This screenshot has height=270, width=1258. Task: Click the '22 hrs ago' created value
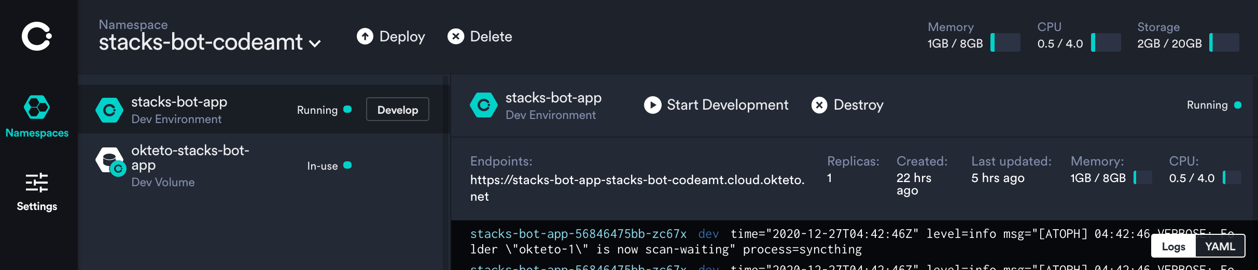point(914,184)
